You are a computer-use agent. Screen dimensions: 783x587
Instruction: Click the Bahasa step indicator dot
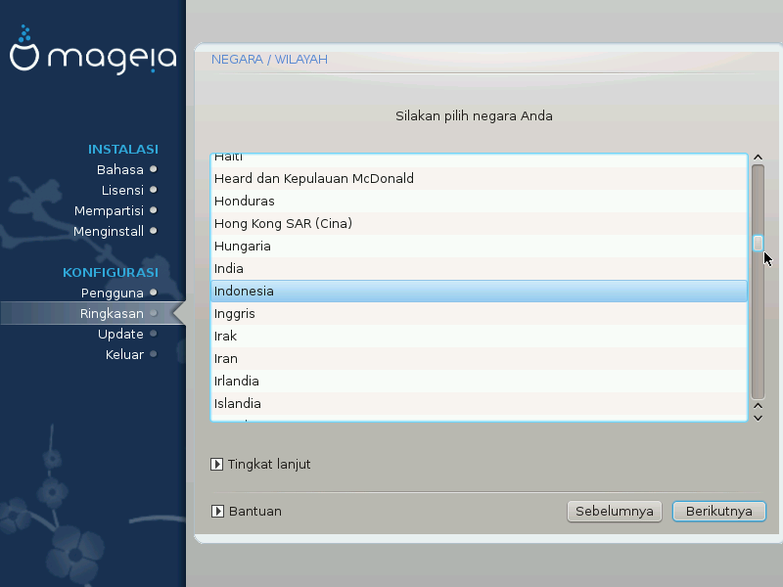click(x=154, y=169)
